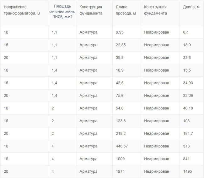The height and width of the screenshot is (178, 204).
Task: Select the cell showing 39,8
Action: pyautogui.click(x=120, y=58)
